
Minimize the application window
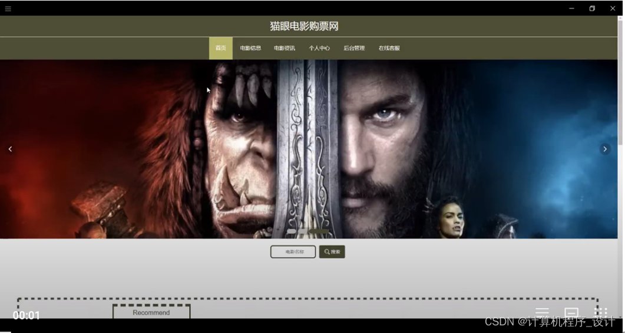[x=571, y=8]
